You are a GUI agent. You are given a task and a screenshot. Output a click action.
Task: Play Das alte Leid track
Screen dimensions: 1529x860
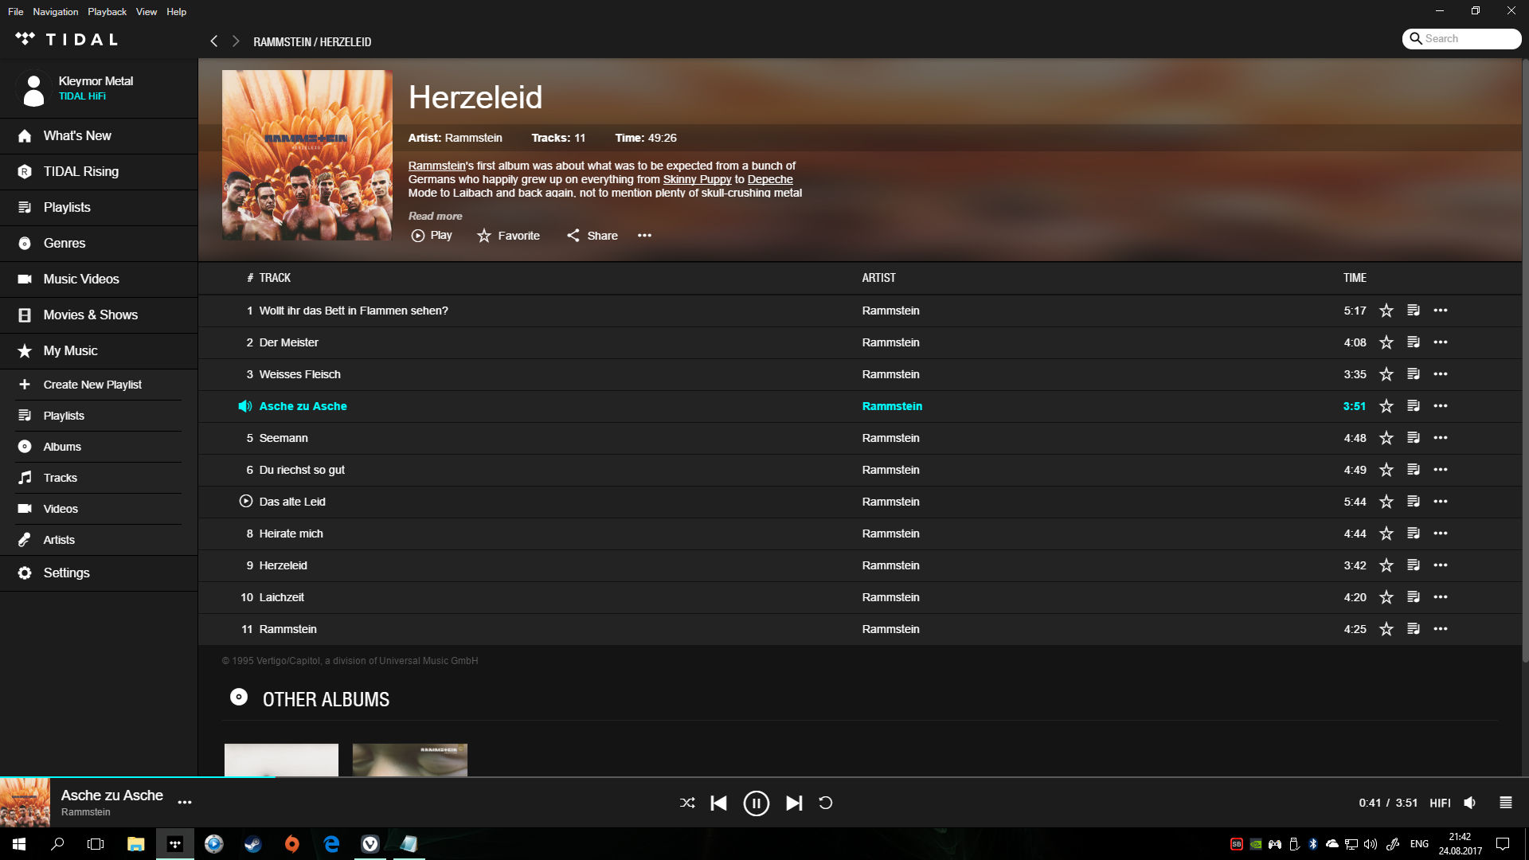coord(245,502)
